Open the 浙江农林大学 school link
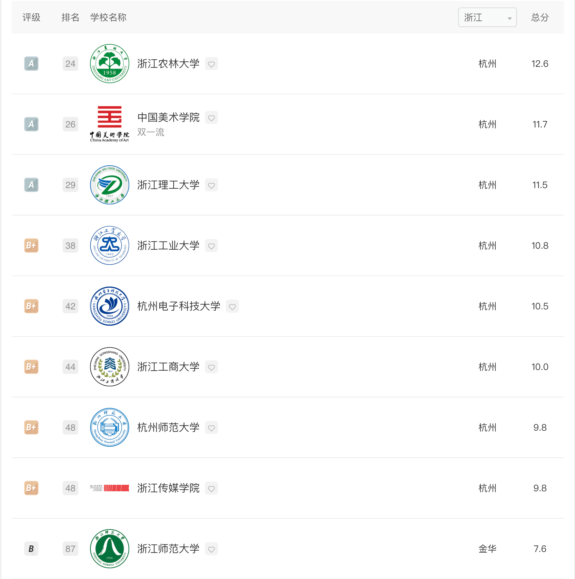This screenshot has height=579, width=575. tap(168, 64)
